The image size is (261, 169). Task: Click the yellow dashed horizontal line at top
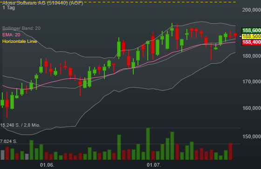pyautogui.click(x=119, y=2)
